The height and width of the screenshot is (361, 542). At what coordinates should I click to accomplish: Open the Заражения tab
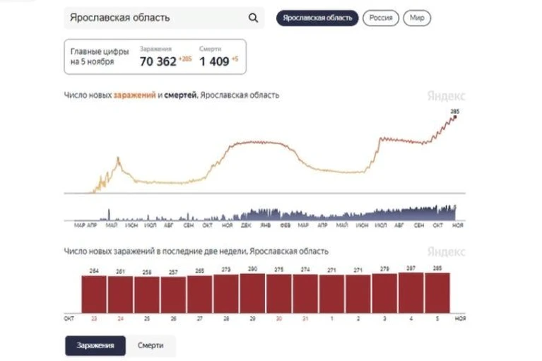[x=95, y=345]
